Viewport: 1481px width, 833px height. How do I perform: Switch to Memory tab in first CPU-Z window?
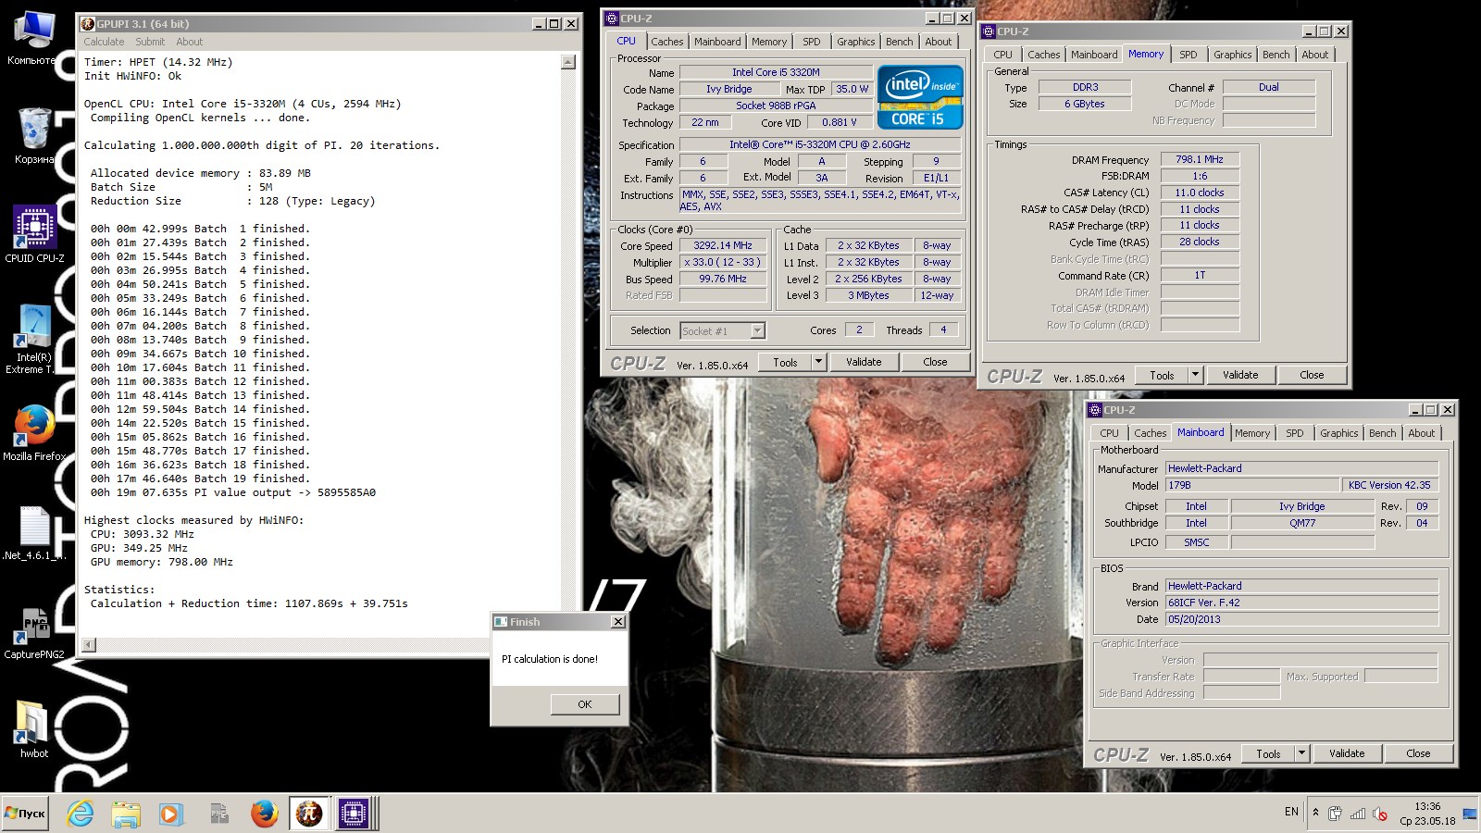coord(769,42)
